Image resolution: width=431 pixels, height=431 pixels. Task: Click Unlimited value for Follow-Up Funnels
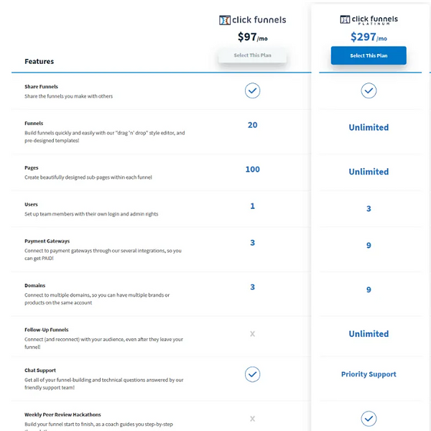[x=369, y=334]
